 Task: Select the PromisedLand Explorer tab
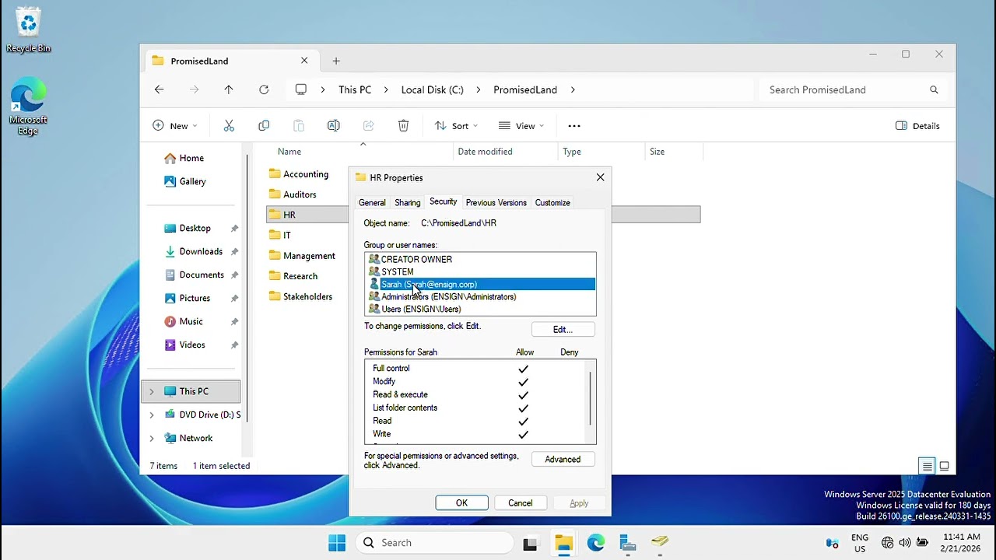[x=230, y=61]
